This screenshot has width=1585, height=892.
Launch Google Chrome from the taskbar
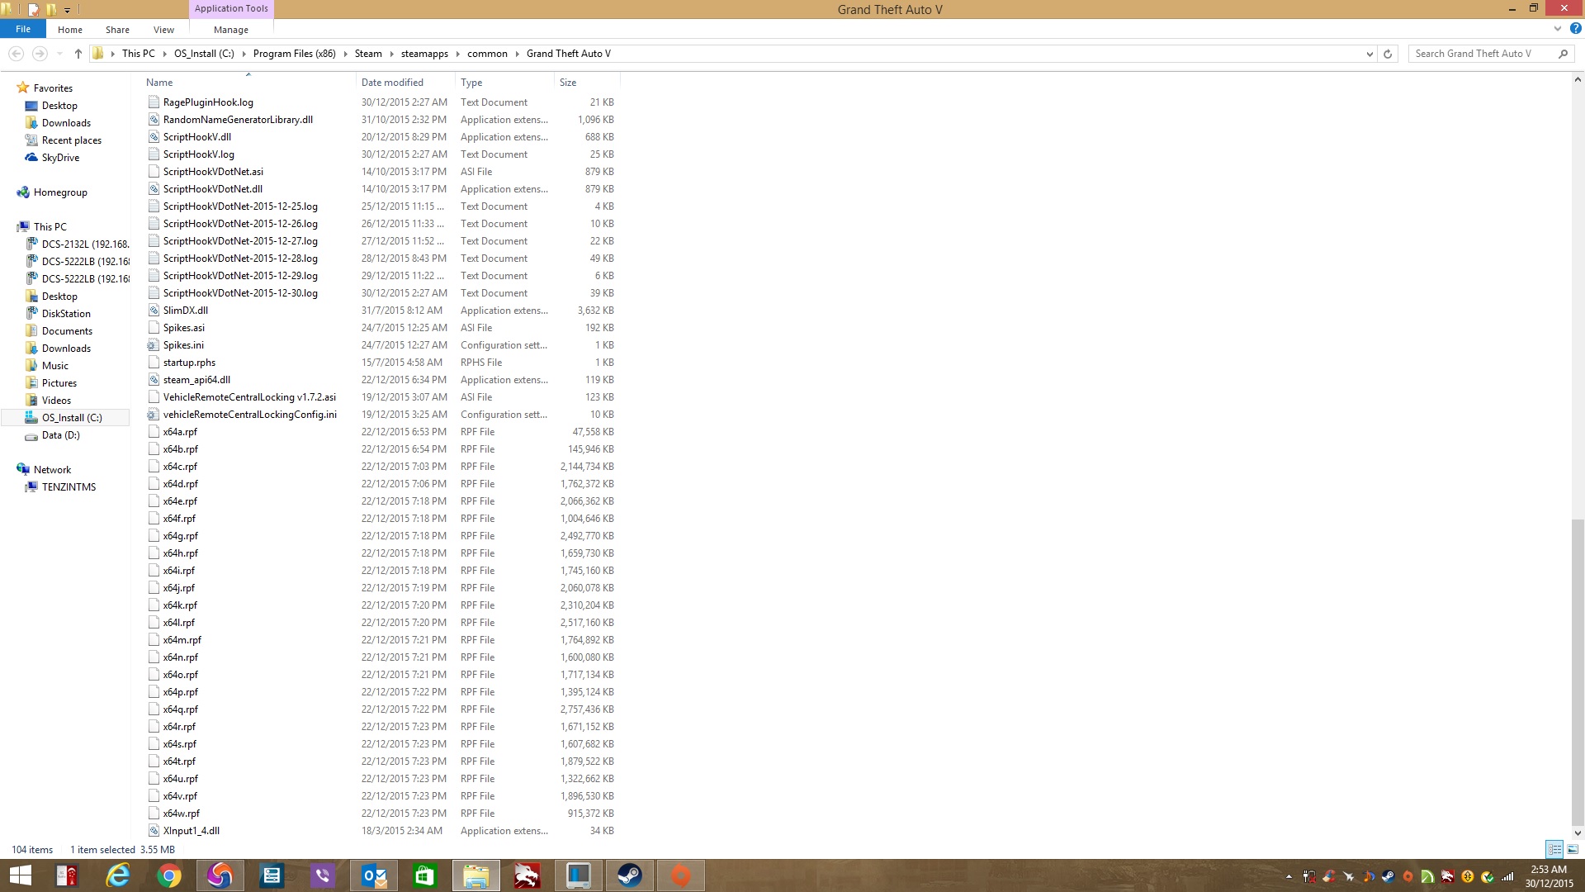coord(168,875)
